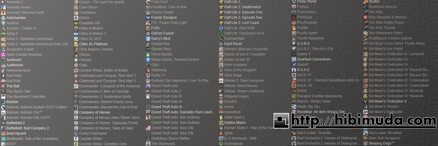Click the Shattered Horizon icon
Viewport: 438px width, 146px height.
point(365,7)
